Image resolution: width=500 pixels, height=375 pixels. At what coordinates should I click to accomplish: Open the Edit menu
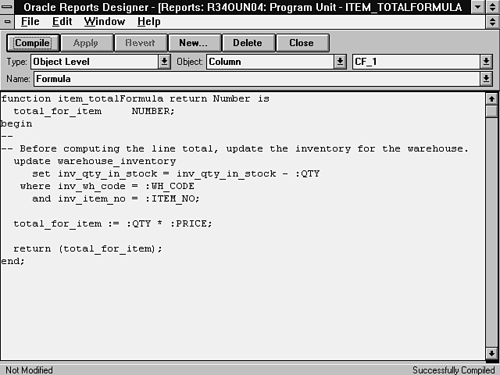[62, 21]
